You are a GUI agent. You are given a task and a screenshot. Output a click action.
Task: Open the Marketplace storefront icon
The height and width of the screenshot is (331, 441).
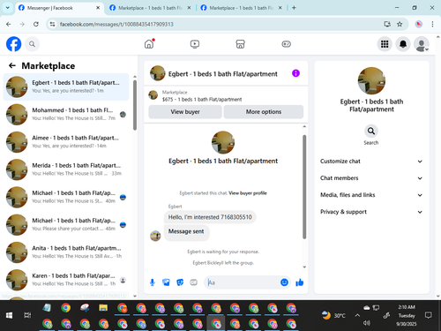[240, 44]
